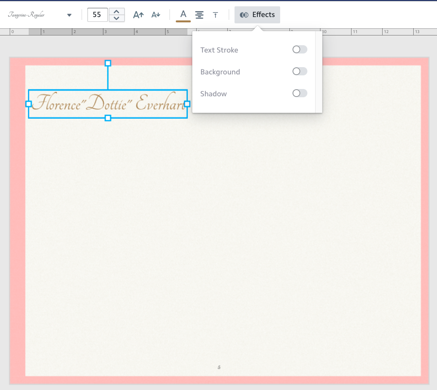437x390 pixels.
Task: Click the vertical top alignment icon
Action: click(215, 15)
